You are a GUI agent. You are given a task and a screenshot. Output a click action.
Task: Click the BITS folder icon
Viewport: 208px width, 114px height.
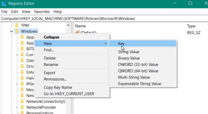pos(22,49)
